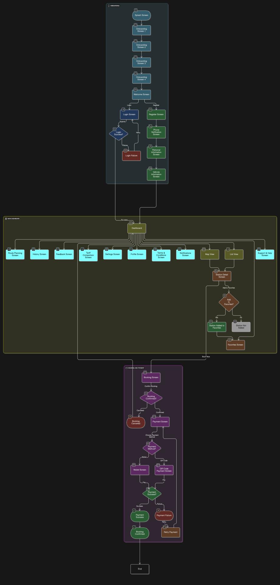Click the X icon on Booking Canceled
The width and height of the screenshot is (280, 585).
(130, 417)
